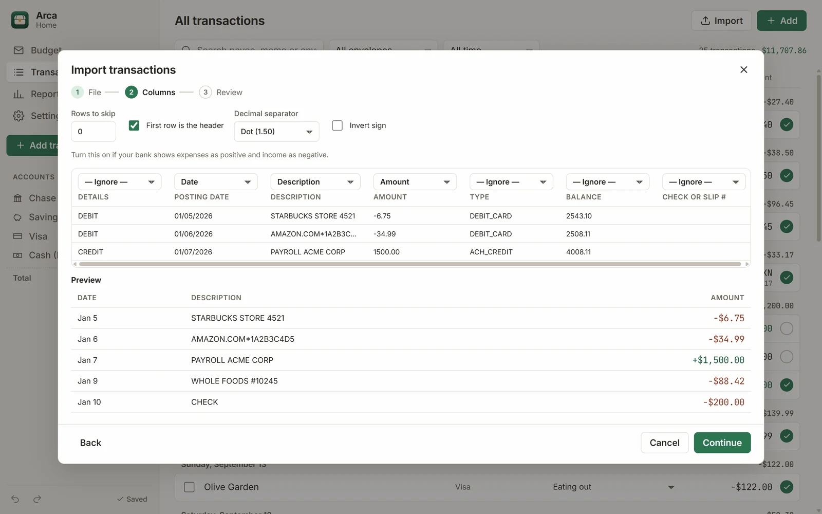
Task: Open the TYPE column mapping dropdown
Action: (x=511, y=182)
